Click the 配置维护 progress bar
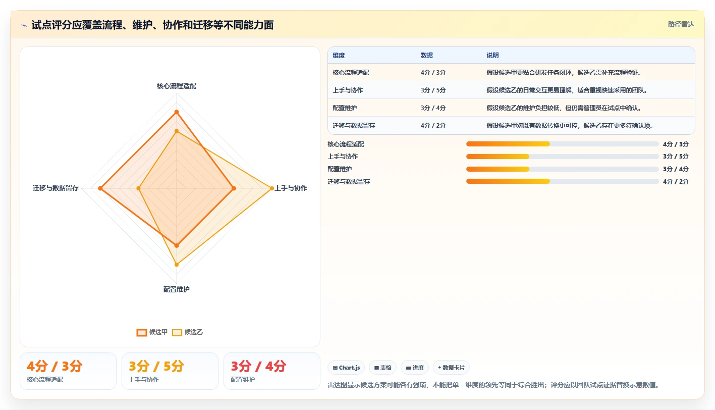The image size is (715, 410). (x=563, y=169)
